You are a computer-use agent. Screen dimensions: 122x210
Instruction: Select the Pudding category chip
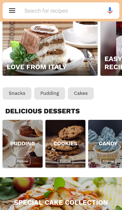[50, 93]
